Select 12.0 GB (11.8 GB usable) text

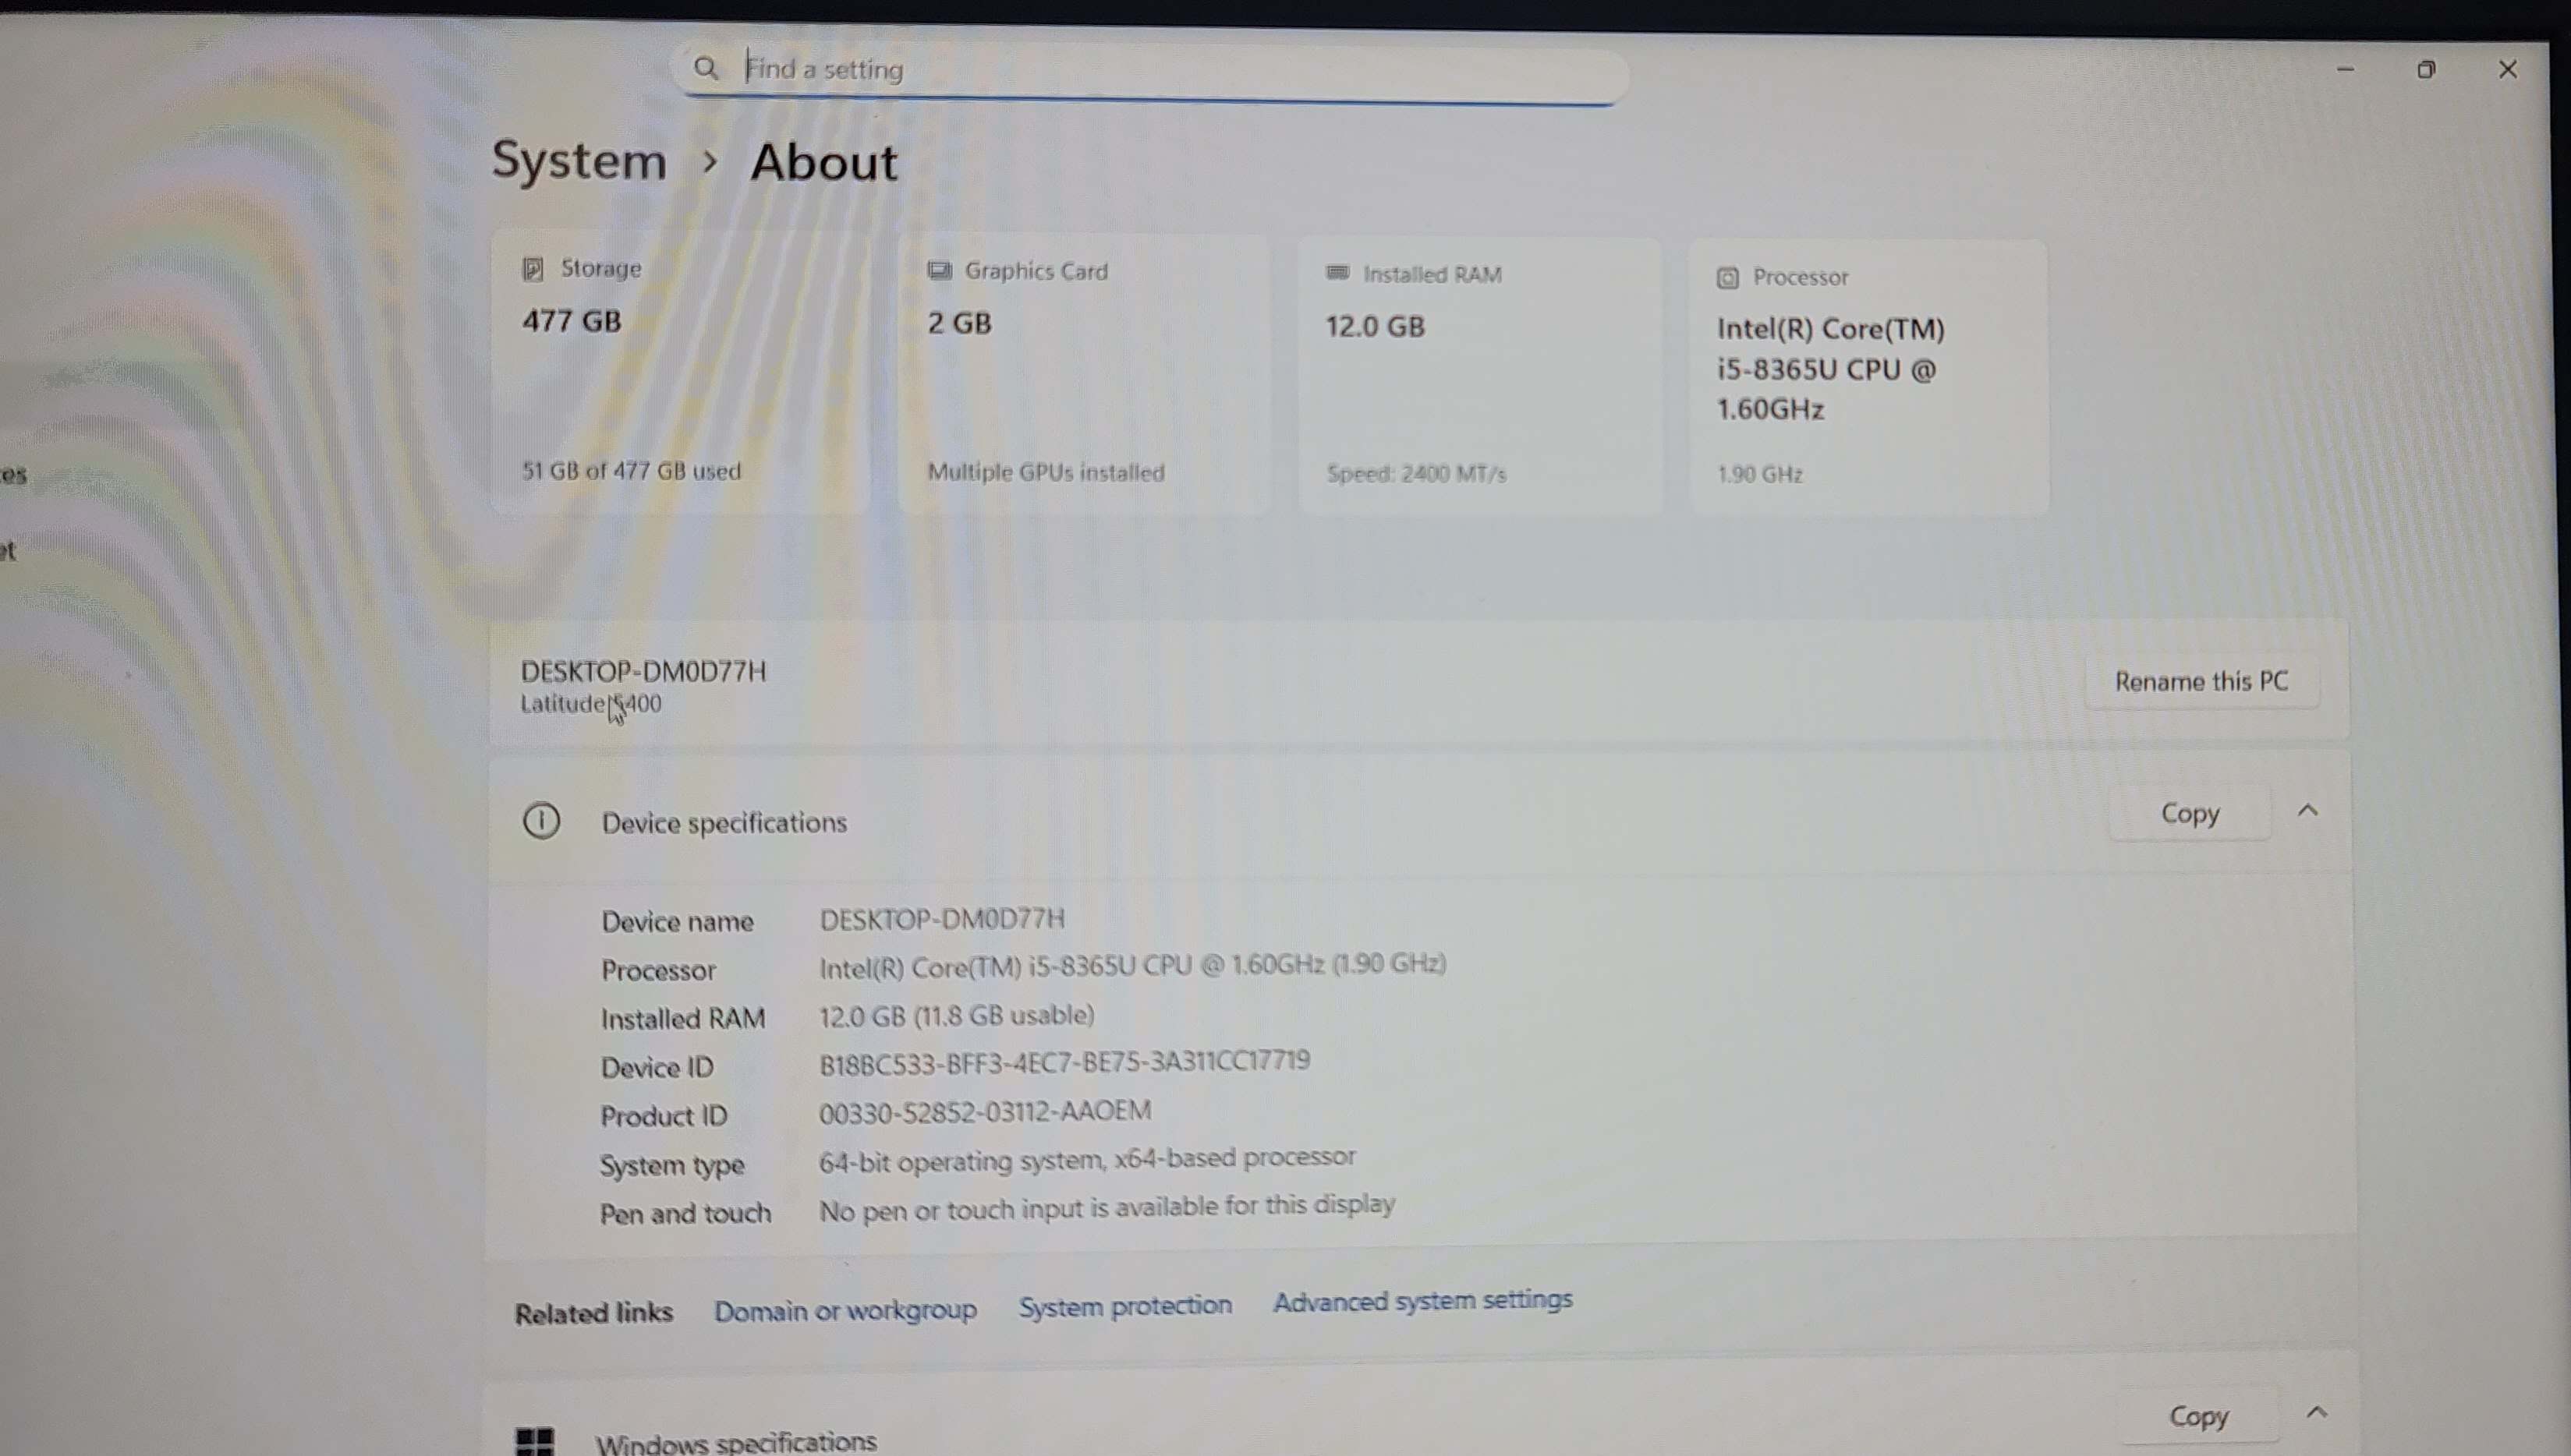[956, 1016]
